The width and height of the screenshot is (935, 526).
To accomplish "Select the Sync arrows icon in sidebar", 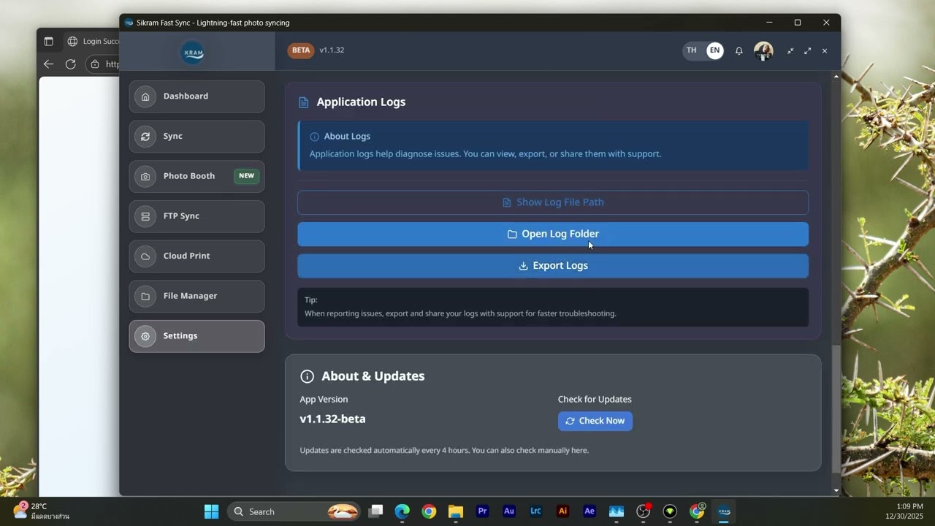I will 145,137.
